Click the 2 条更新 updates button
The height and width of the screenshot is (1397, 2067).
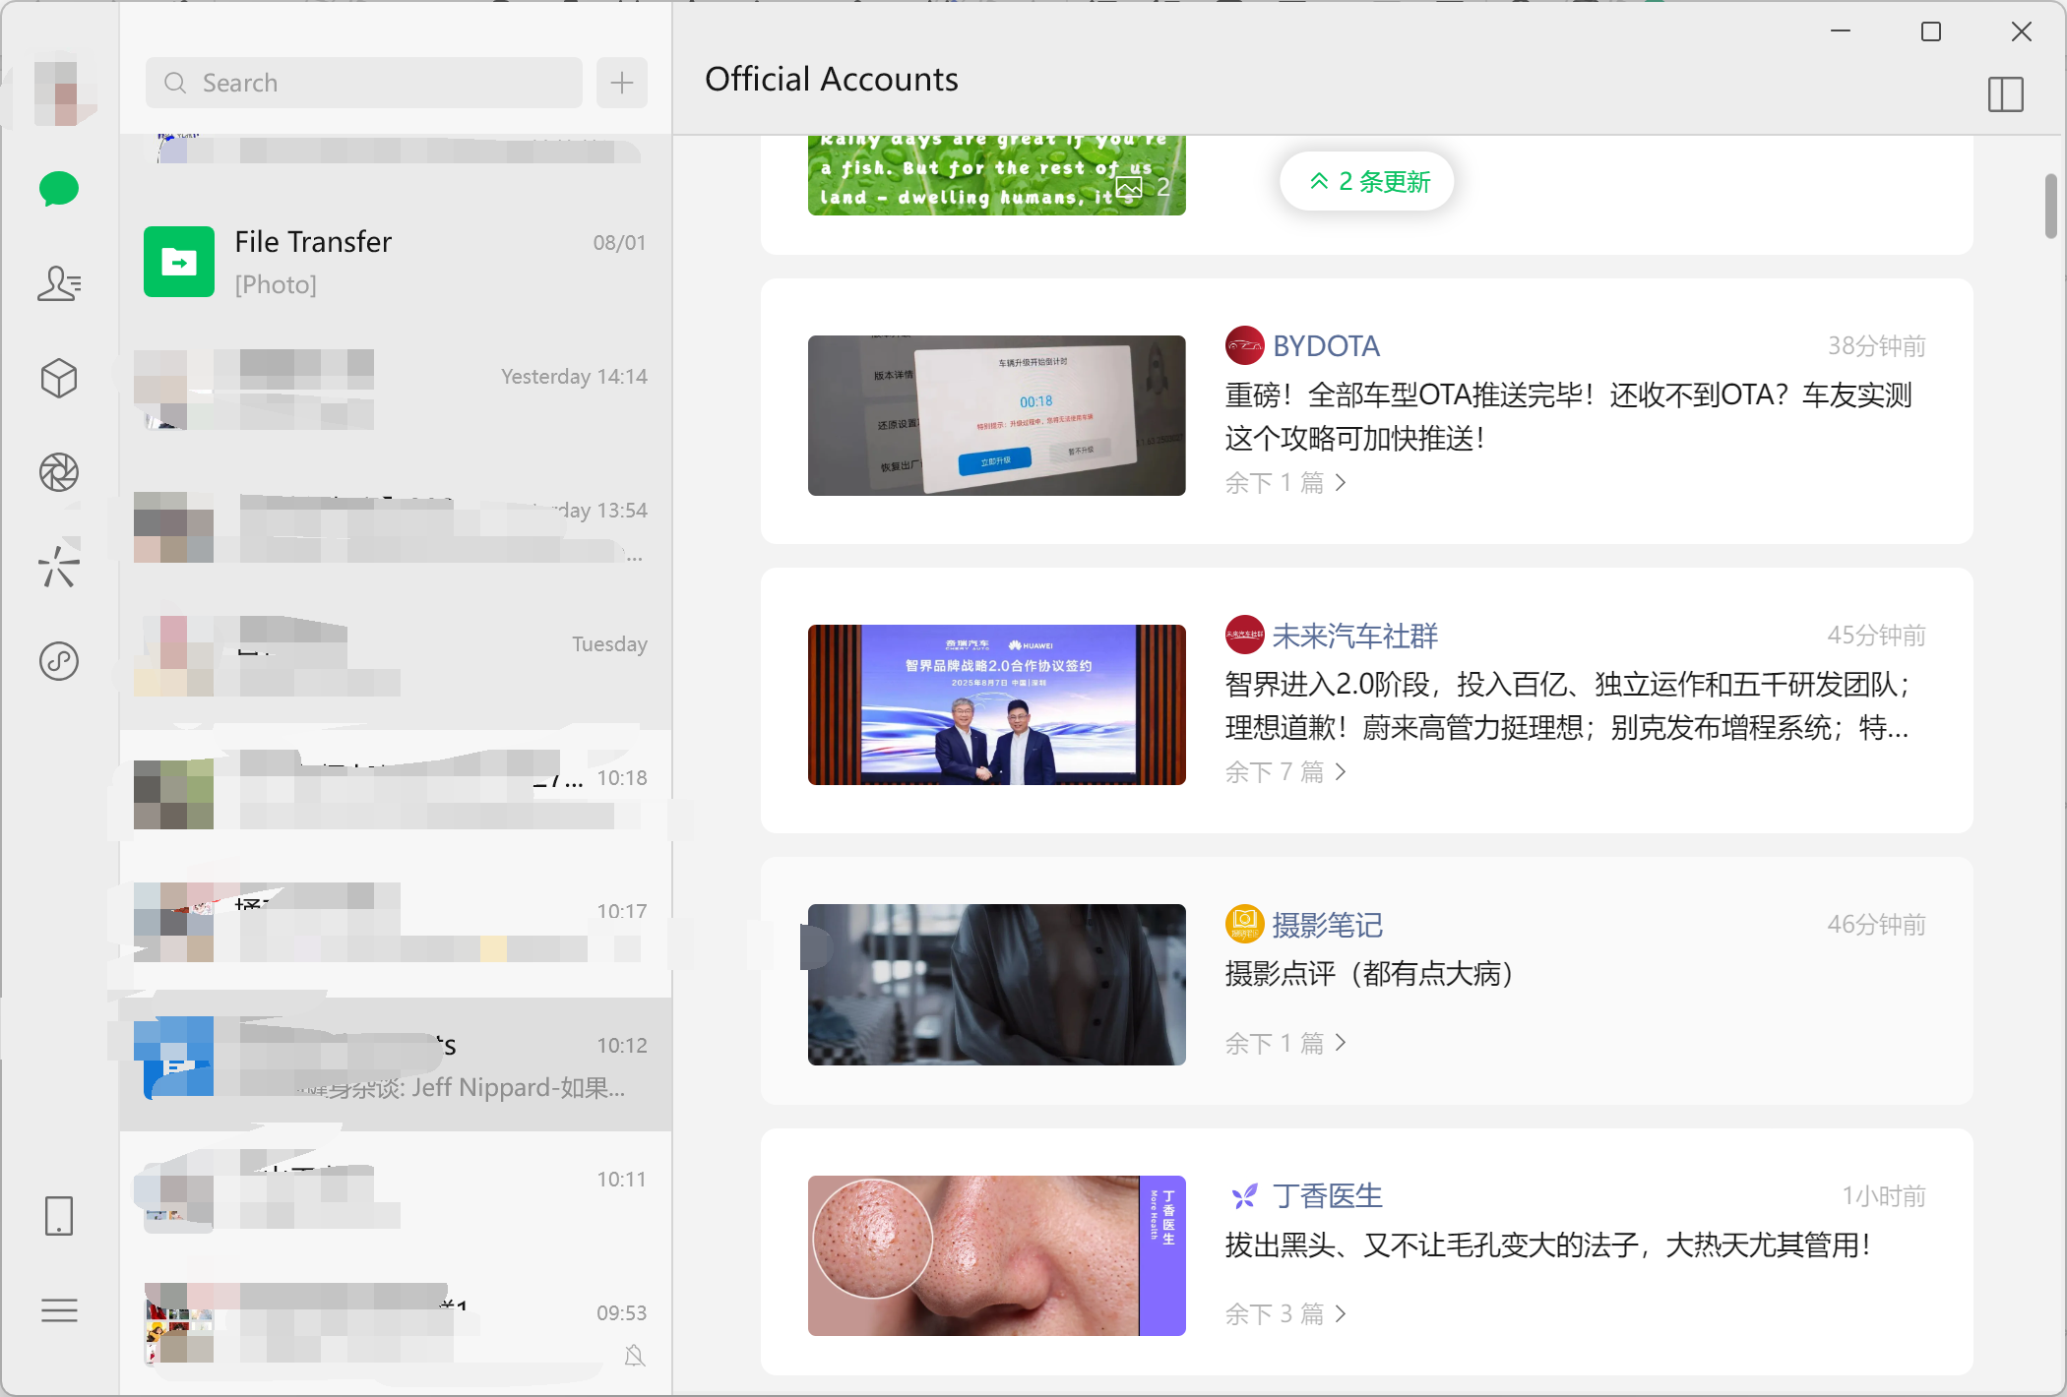coord(1367,181)
